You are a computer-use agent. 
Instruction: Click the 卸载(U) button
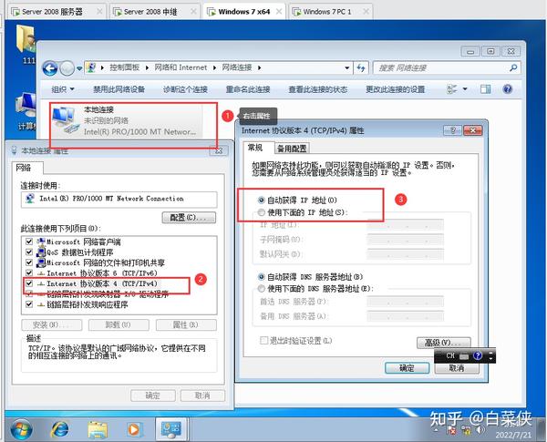pos(119,324)
